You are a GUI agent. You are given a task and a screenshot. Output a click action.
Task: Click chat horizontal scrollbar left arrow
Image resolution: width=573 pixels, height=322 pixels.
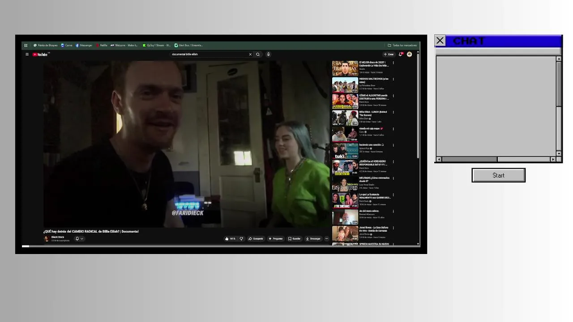(439, 159)
